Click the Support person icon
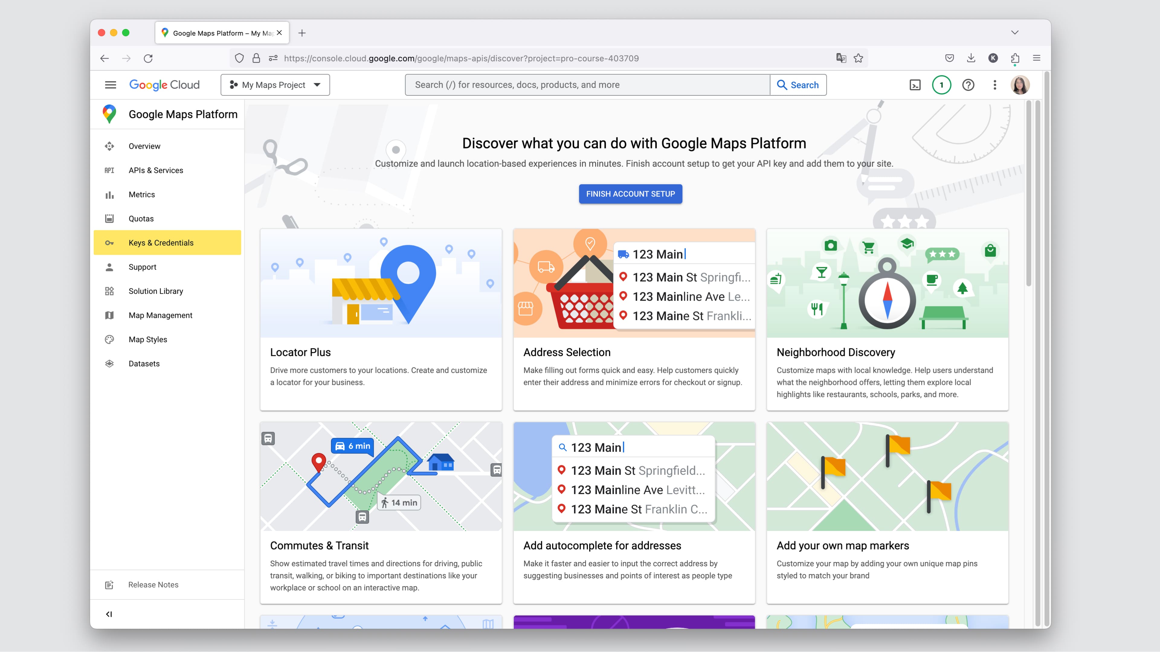This screenshot has height=652, width=1160. [x=109, y=267]
